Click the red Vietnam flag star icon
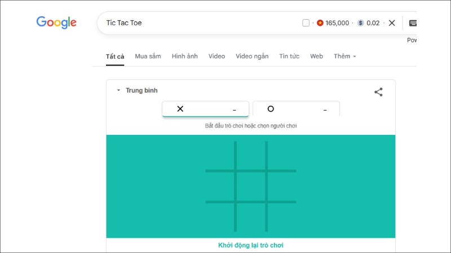The width and height of the screenshot is (451, 253). tap(320, 23)
